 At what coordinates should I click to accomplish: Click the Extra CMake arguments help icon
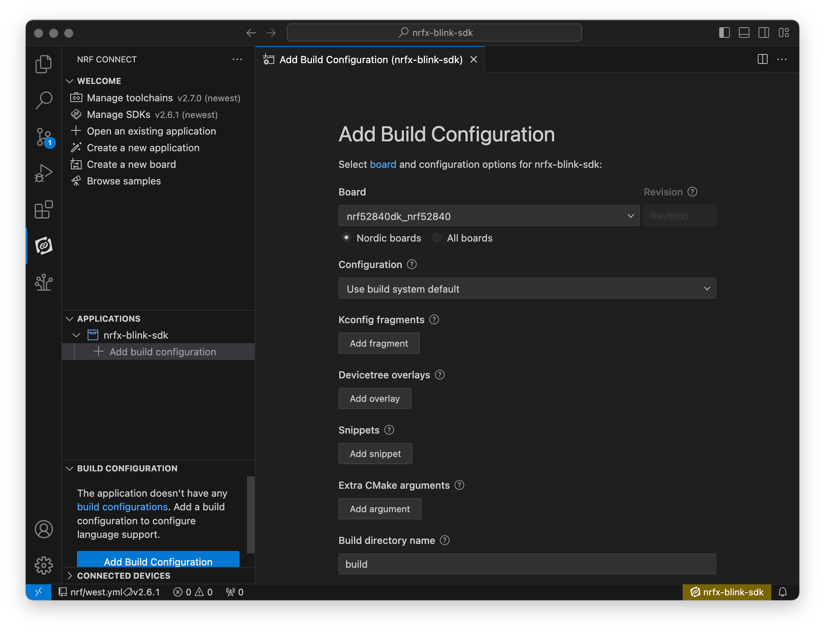tap(459, 485)
